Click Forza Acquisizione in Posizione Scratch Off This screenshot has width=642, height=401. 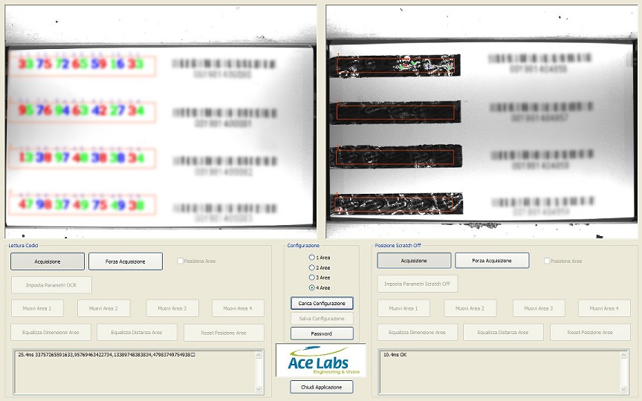pos(492,261)
